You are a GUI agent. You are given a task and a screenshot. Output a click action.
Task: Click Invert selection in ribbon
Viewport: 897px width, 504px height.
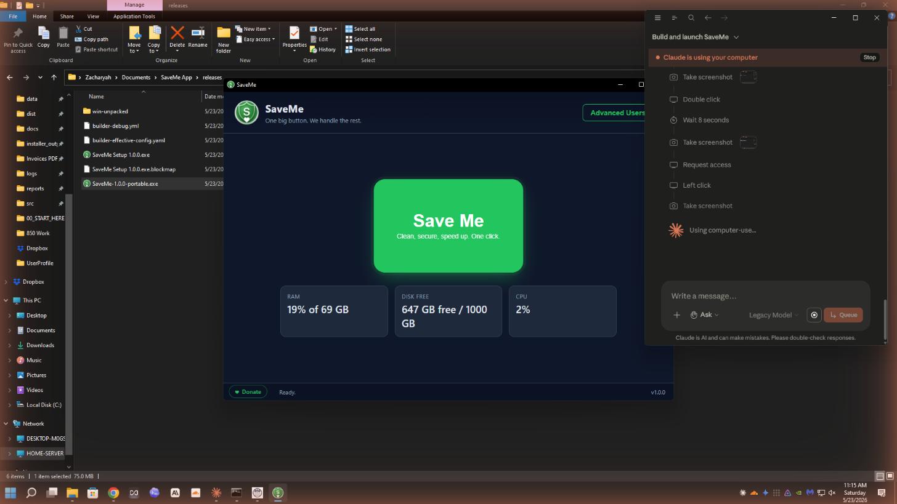click(368, 50)
